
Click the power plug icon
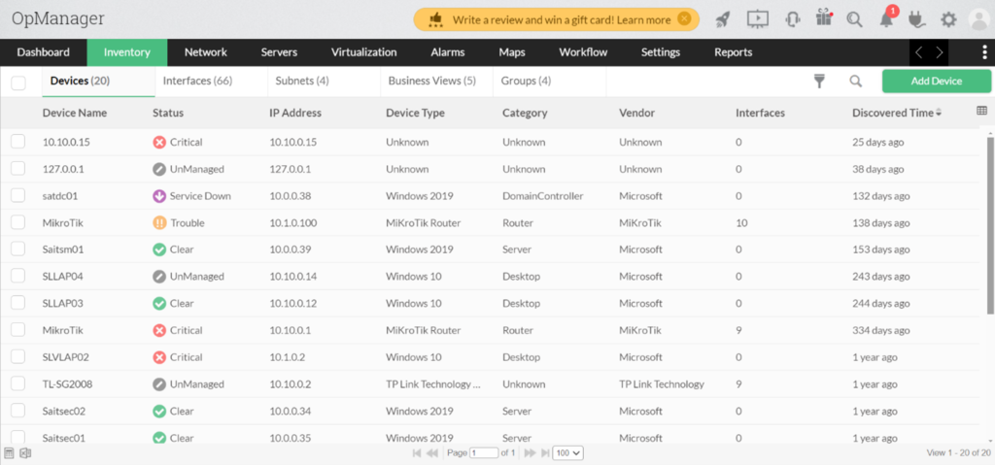click(916, 18)
